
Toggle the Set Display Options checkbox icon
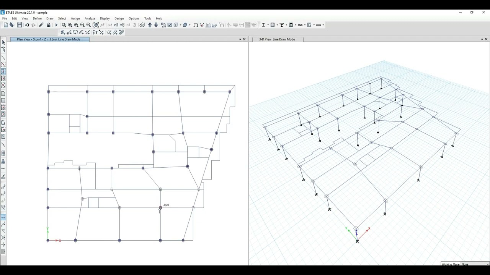[170, 25]
